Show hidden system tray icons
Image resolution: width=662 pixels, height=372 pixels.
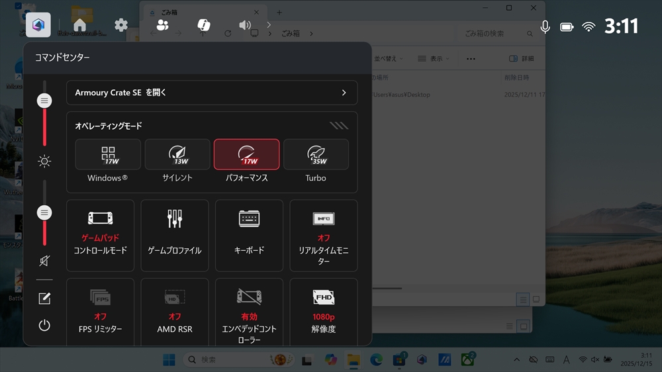tap(516, 360)
